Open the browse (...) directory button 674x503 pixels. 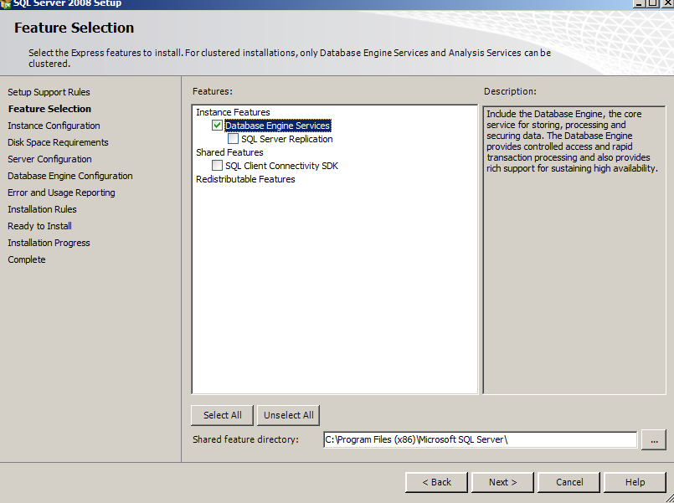coord(653,439)
